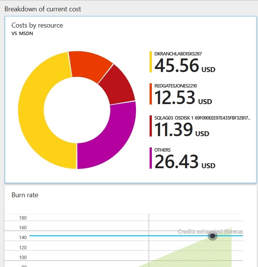Click the yellow legend color bar
Screen dimensions: 258x267
click(x=150, y=62)
